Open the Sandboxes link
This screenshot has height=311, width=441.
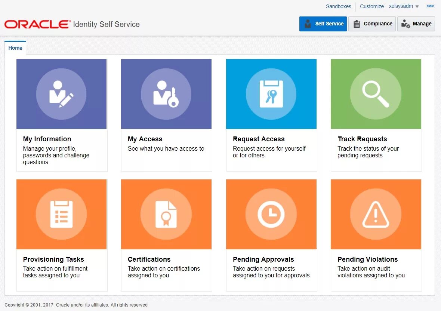tap(338, 6)
